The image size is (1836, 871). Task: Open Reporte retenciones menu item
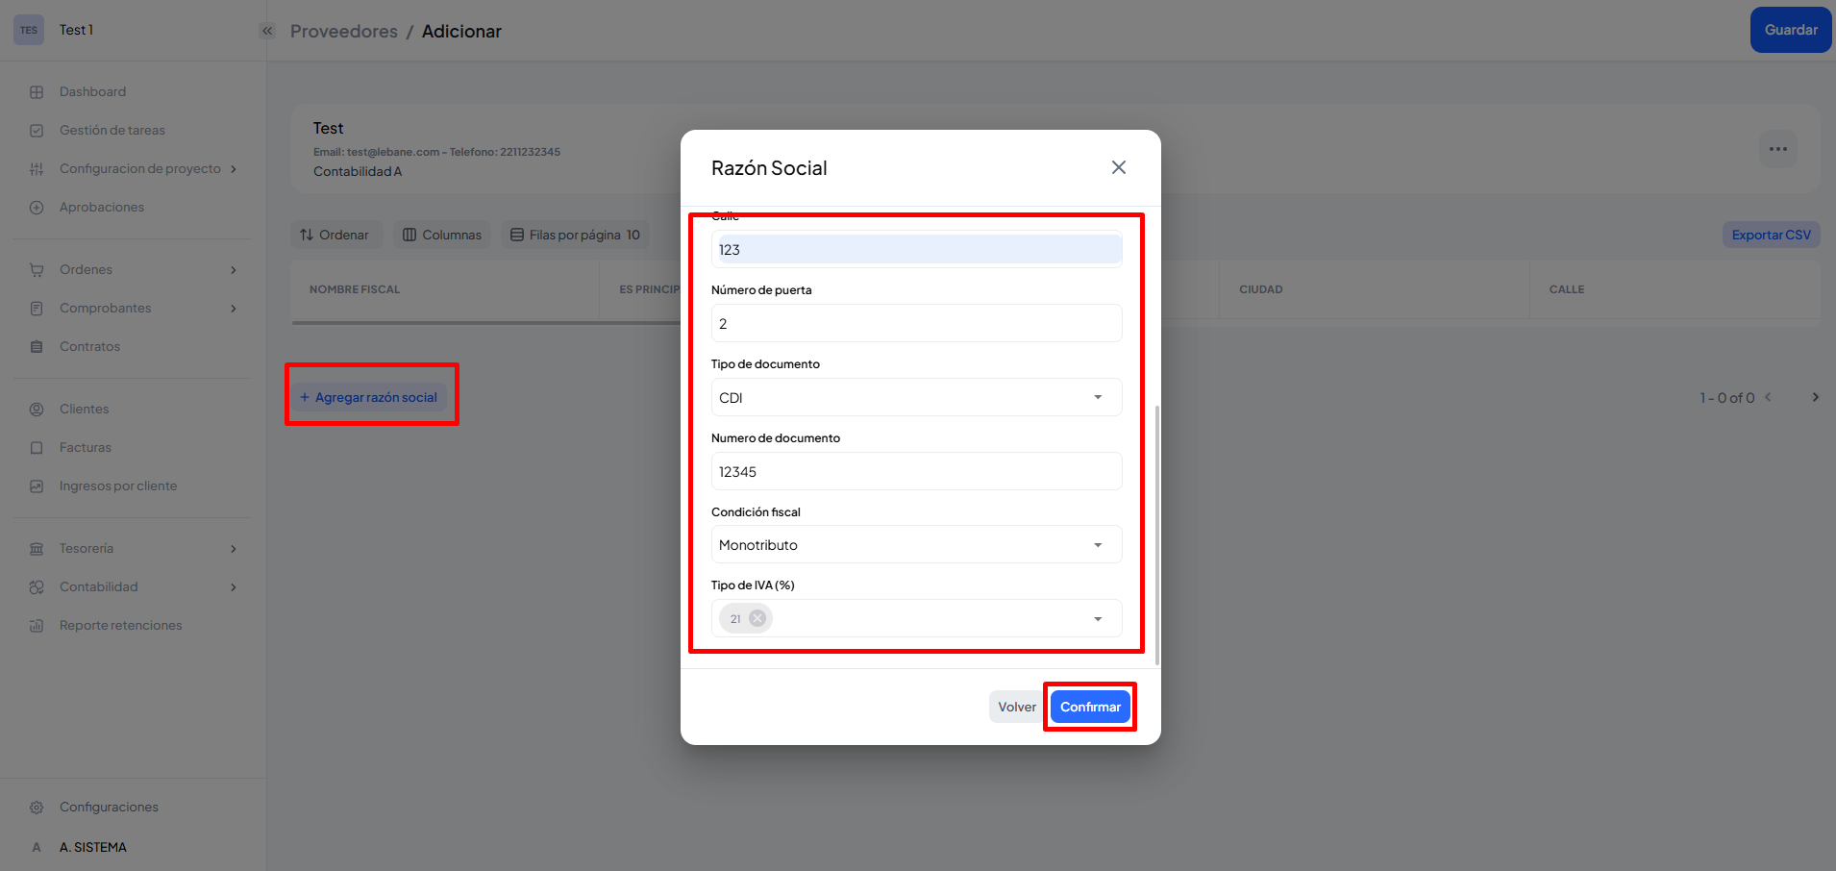(x=120, y=626)
